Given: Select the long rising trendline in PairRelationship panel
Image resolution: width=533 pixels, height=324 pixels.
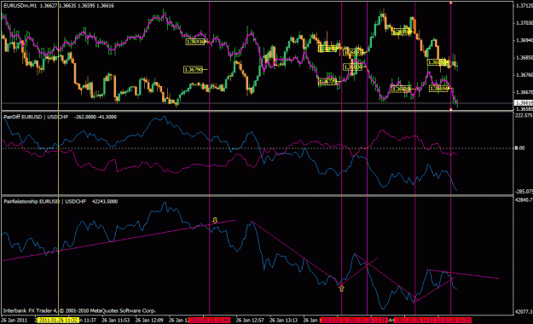Looking at the screenshot, I should [119, 240].
